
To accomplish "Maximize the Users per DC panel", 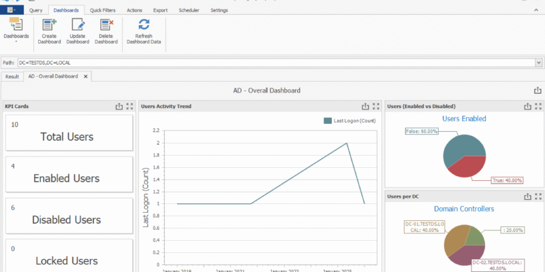I will (538, 197).
